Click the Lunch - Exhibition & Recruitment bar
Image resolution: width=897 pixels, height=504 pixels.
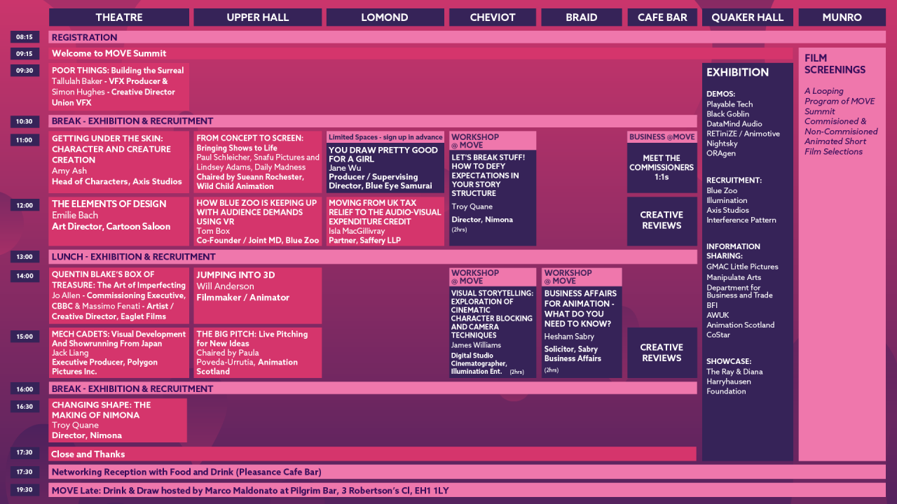pyautogui.click(x=373, y=257)
